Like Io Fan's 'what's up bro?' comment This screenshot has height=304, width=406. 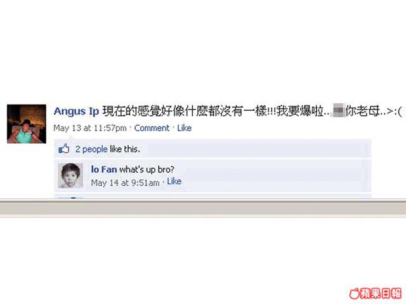coord(174,182)
